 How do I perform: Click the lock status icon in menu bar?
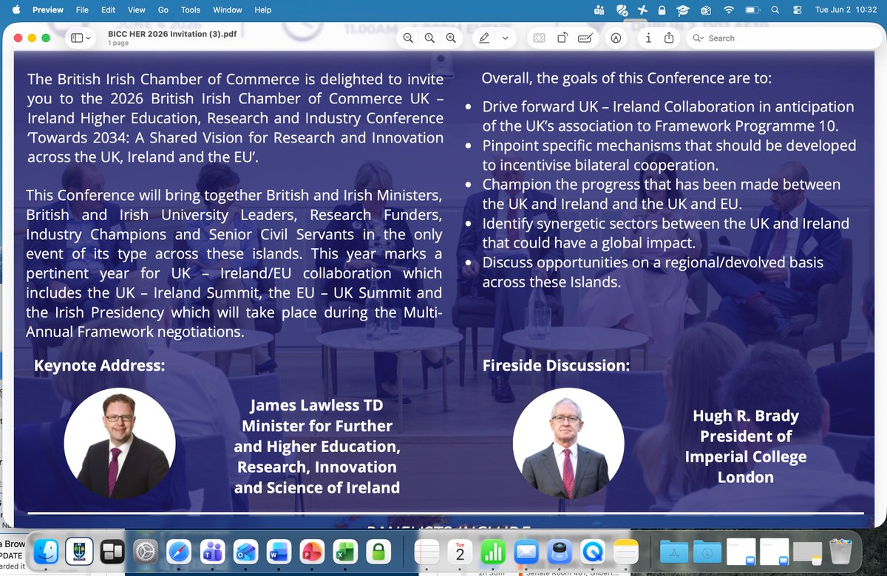click(662, 10)
